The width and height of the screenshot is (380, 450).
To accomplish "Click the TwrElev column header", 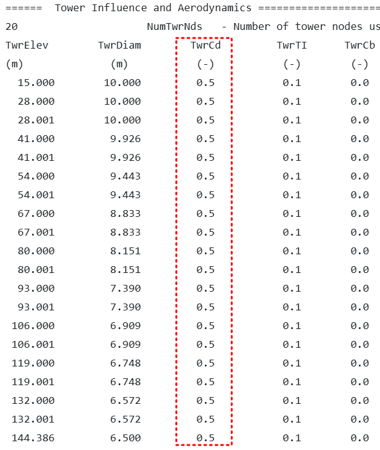I will pyautogui.click(x=27, y=45).
